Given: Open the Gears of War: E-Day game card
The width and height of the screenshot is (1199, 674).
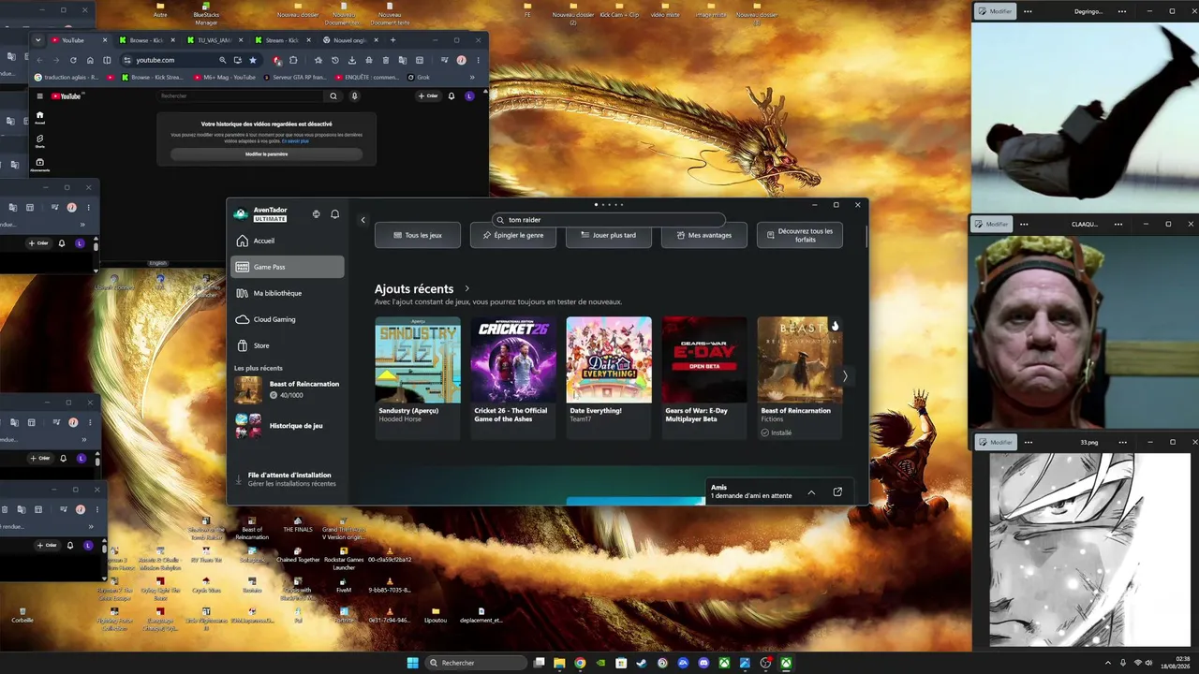Looking at the screenshot, I should (704, 377).
